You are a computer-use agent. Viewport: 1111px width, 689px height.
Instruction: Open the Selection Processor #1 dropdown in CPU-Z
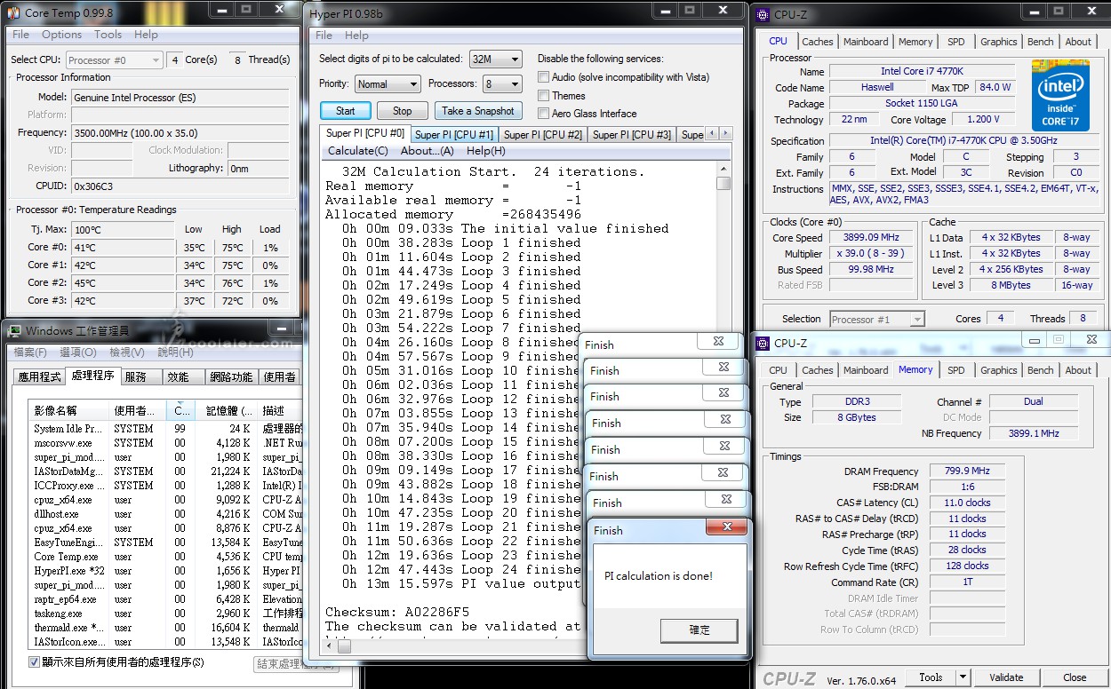(877, 319)
